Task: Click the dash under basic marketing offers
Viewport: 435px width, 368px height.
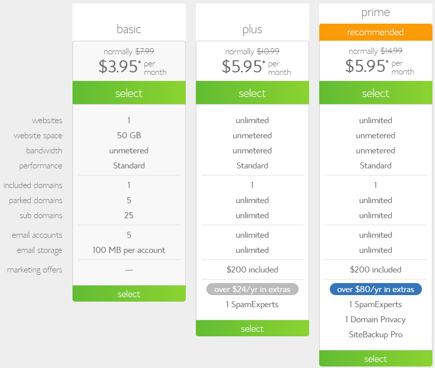Action: [x=129, y=270]
